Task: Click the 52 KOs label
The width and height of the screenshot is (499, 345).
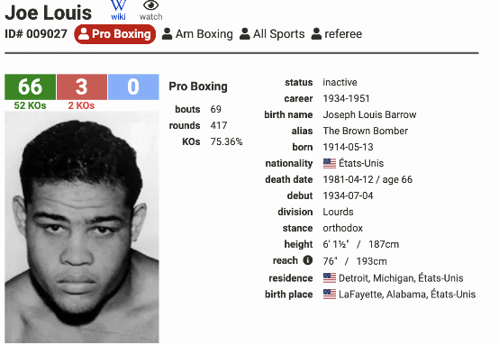Action: 30,105
